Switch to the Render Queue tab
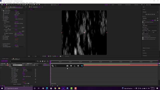The width and height of the screenshot is (160, 90). 5,59
